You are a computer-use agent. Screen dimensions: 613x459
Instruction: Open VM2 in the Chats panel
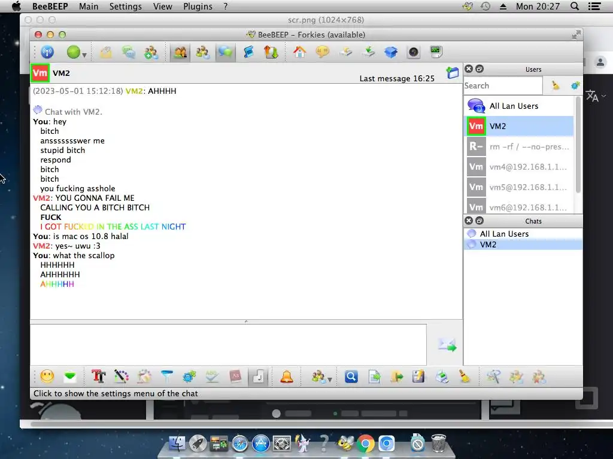click(x=523, y=244)
